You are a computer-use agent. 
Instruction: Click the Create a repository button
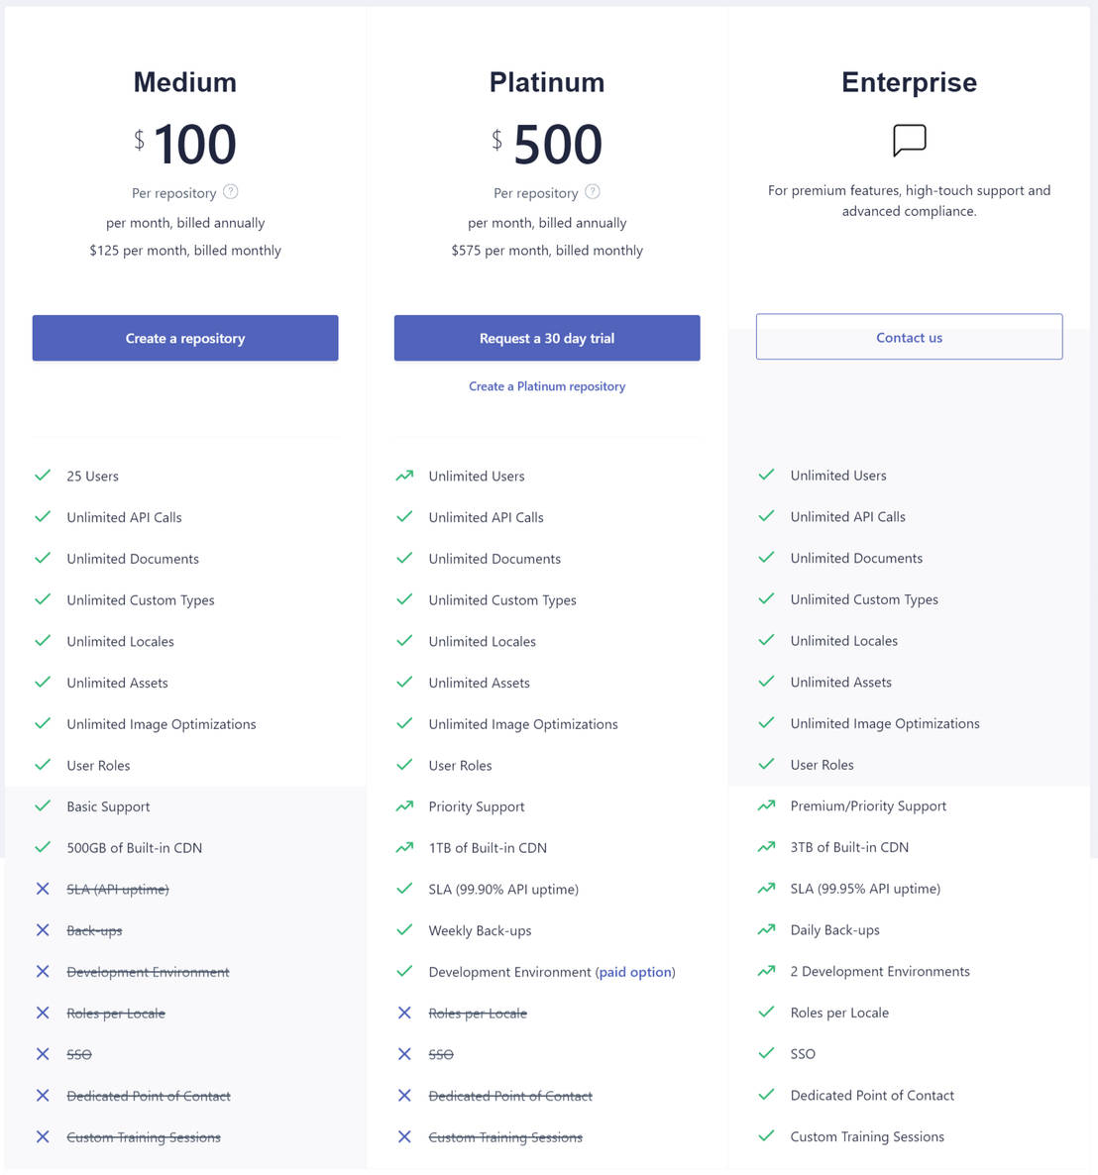tap(185, 338)
